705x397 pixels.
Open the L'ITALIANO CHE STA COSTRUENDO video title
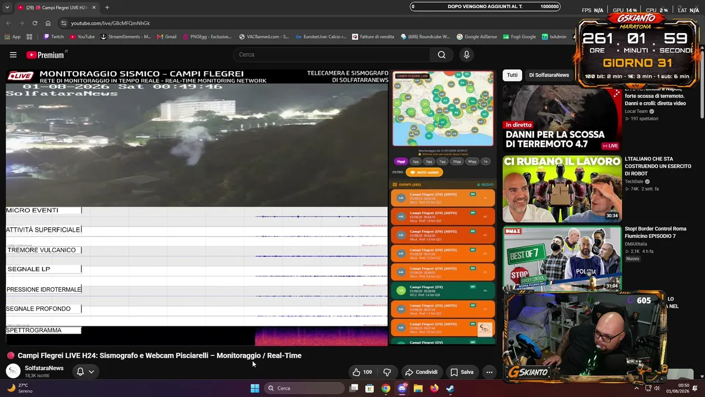click(658, 166)
